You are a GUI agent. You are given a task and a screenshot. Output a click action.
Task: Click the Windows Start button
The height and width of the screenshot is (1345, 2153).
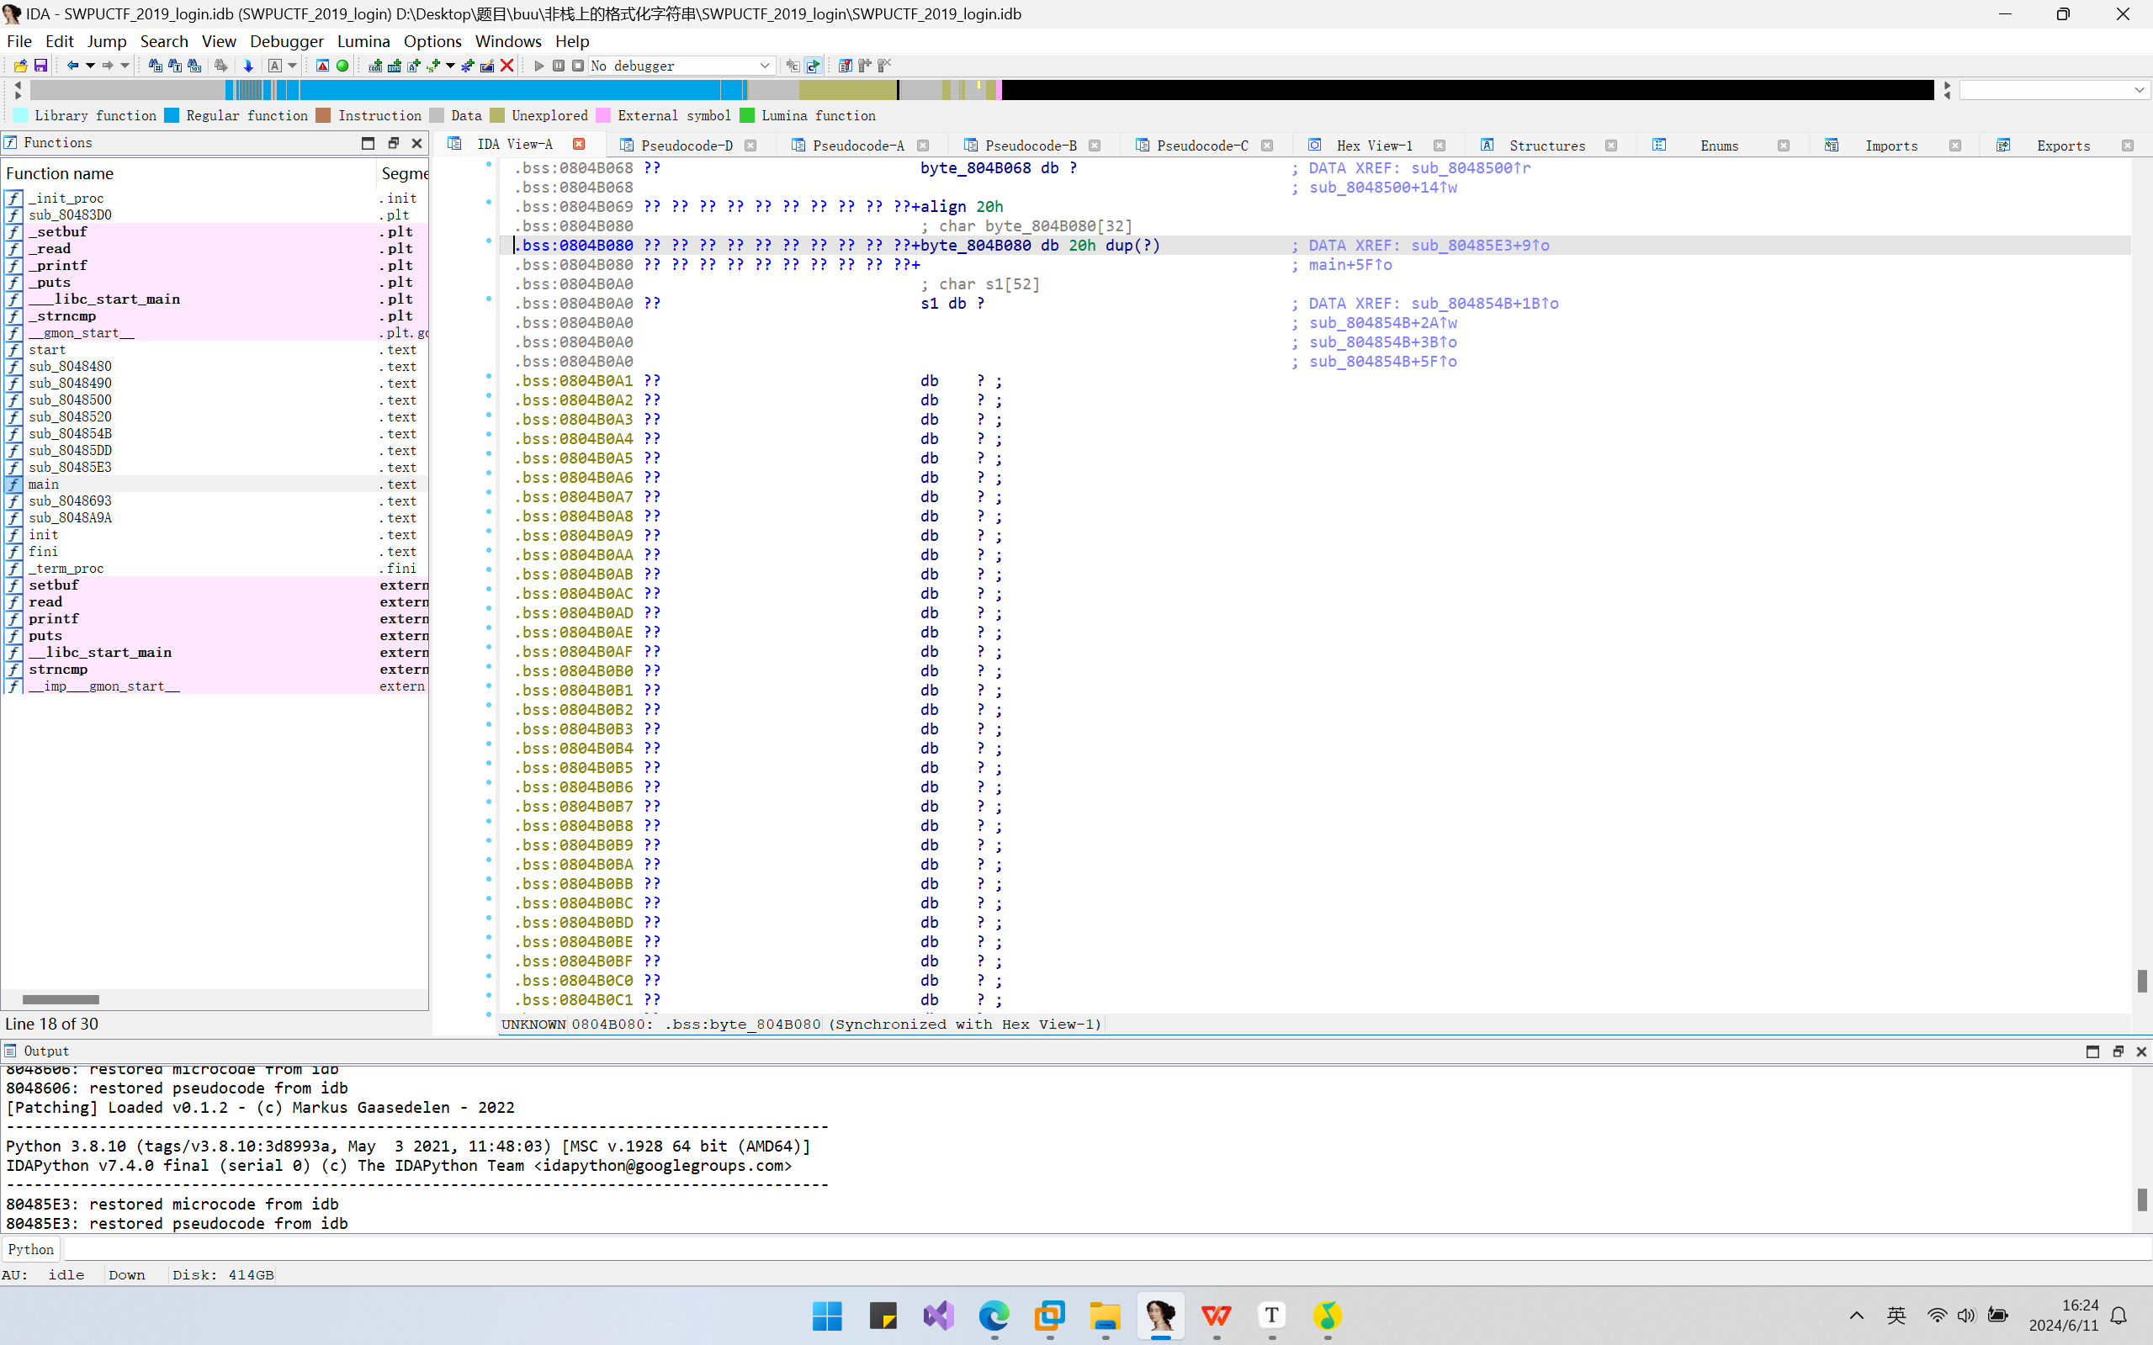point(826,1316)
